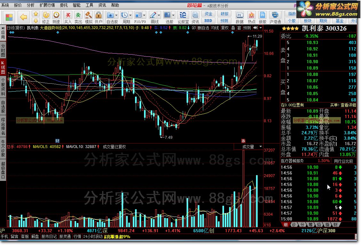Image resolution: width=361 pixels, height=245 pixels.
Task: Click the 预测 button under 研报 in toolbar
Action: tap(224, 21)
